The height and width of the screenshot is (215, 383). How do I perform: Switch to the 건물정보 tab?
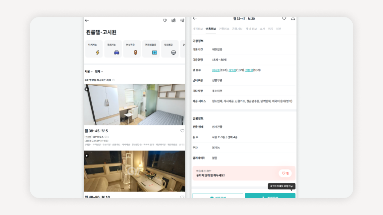click(x=224, y=29)
